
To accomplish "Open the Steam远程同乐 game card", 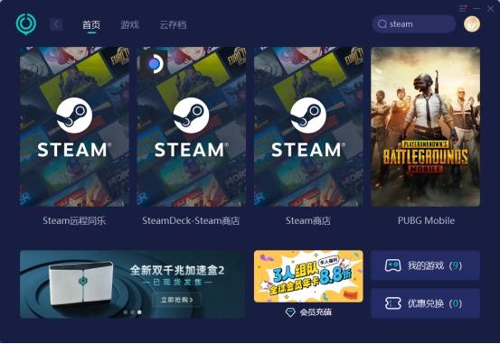I will [74, 126].
